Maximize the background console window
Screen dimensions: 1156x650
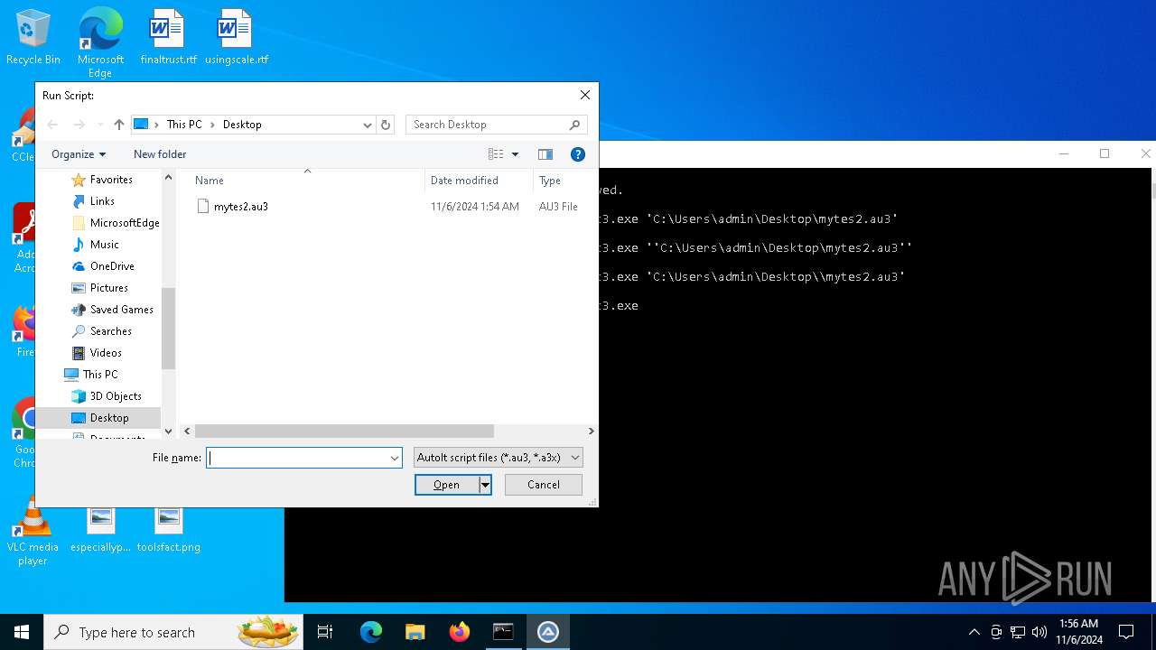(1104, 154)
